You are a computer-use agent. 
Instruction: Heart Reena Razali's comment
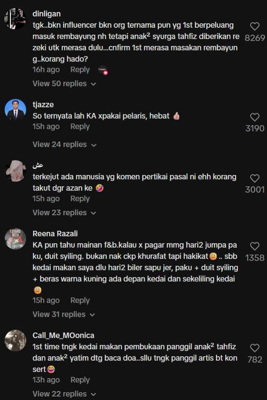coord(255,246)
